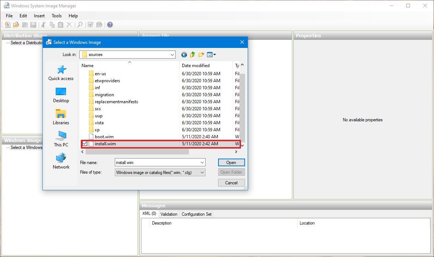
Task: Select the uup folder
Action: click(x=99, y=116)
